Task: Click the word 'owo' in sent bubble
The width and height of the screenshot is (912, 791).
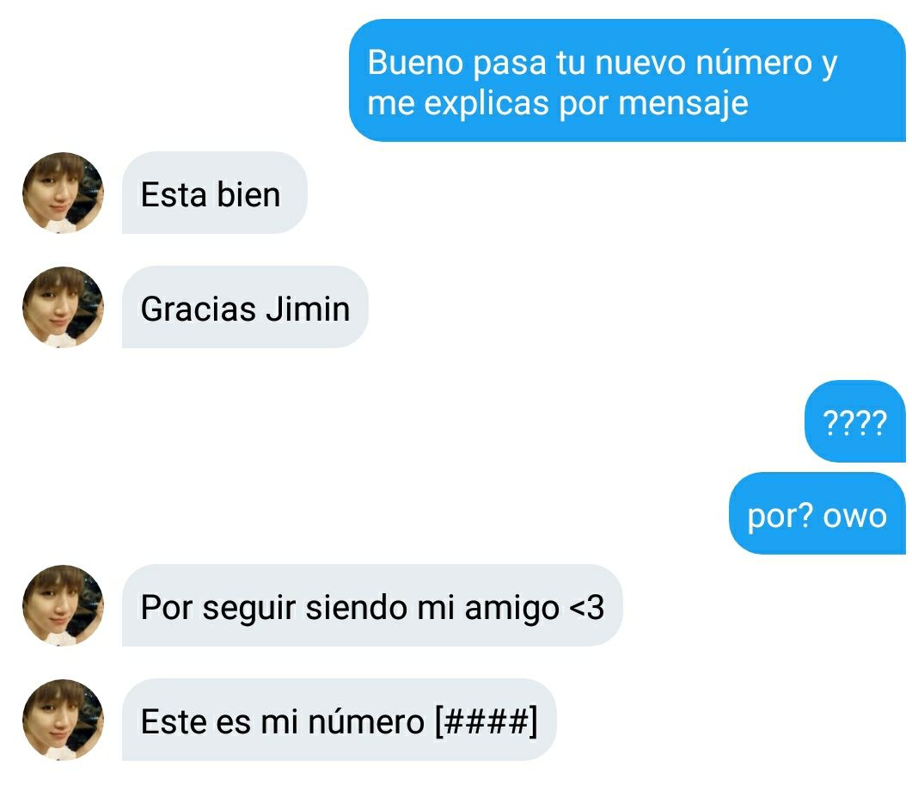Action: pos(855,517)
